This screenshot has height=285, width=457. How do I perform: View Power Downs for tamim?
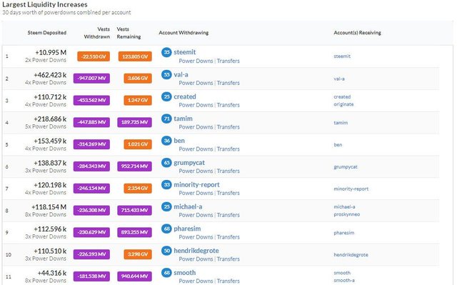[x=196, y=127]
